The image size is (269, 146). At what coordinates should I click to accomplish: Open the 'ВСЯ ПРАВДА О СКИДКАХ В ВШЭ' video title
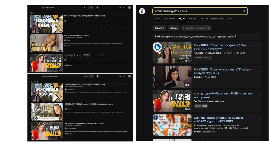tap(77, 35)
